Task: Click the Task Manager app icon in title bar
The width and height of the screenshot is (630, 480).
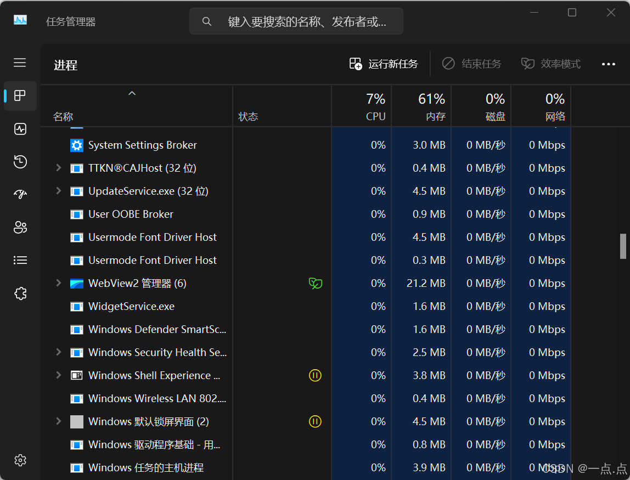Action: pyautogui.click(x=20, y=20)
